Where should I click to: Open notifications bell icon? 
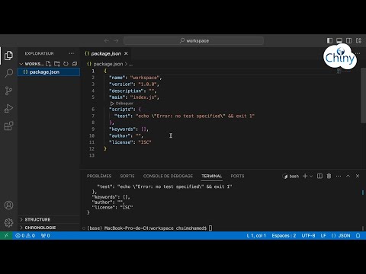pyautogui.click(x=358, y=235)
